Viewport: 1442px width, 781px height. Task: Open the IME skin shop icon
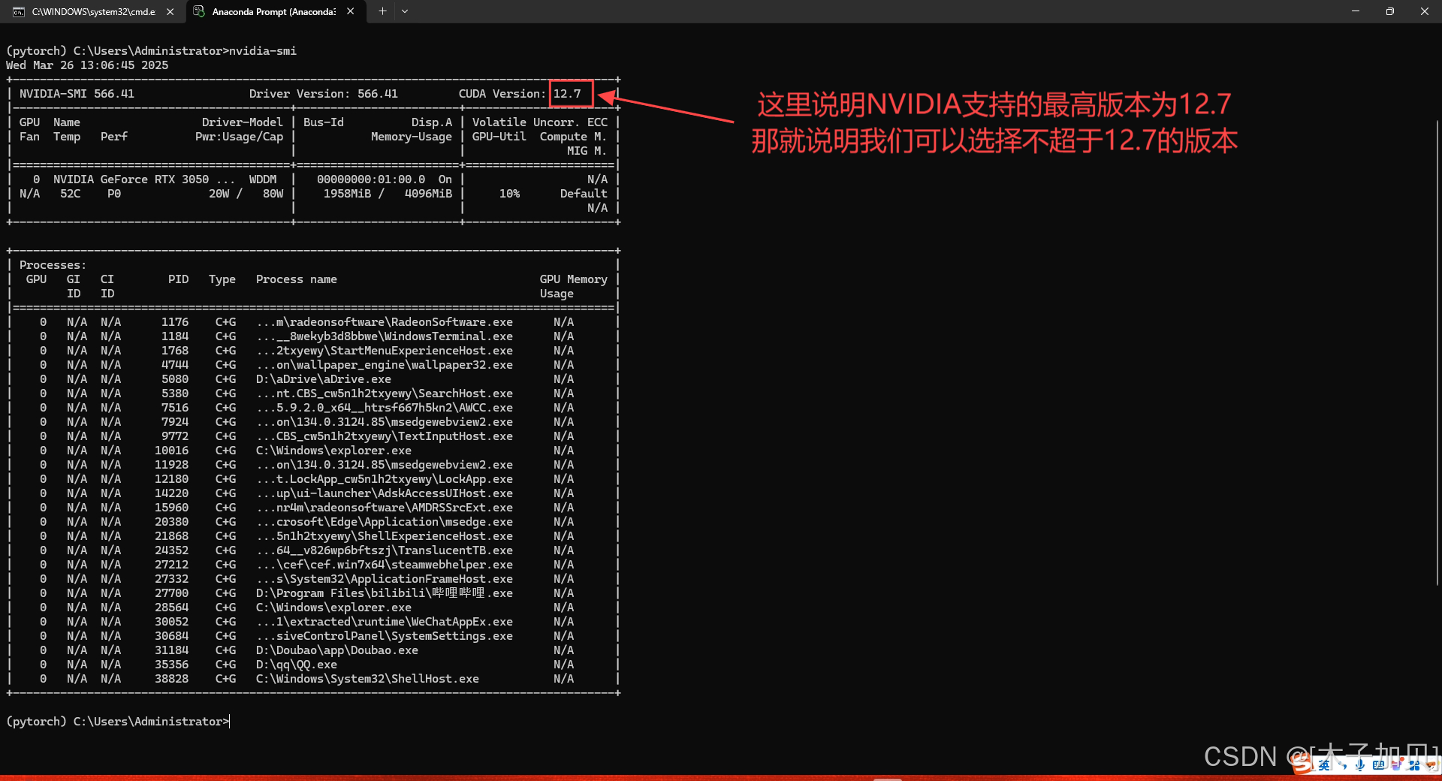(x=1397, y=764)
